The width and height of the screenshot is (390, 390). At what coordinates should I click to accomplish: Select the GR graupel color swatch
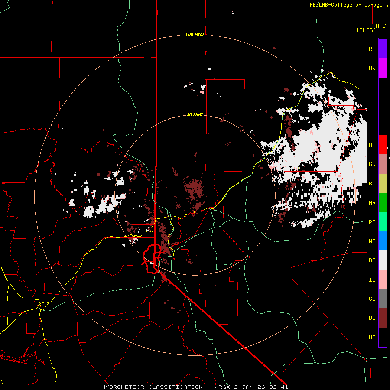point(383,164)
